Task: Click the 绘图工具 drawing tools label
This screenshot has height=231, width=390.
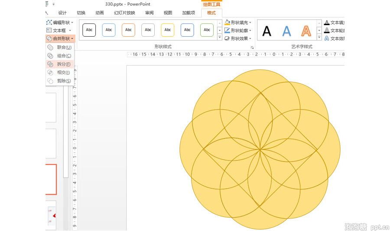Action: [x=211, y=4]
